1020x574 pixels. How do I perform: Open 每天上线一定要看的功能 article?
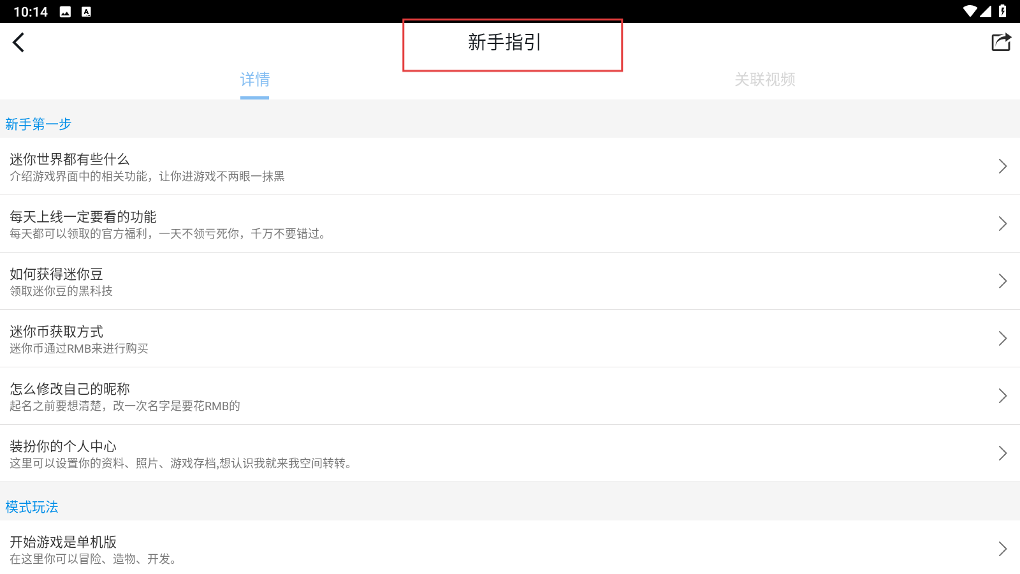tap(510, 224)
